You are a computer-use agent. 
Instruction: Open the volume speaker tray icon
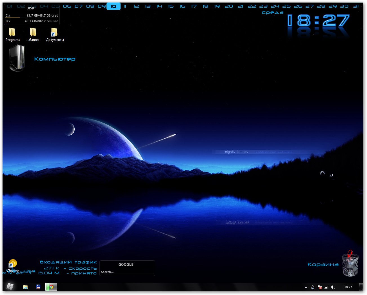click(333, 287)
